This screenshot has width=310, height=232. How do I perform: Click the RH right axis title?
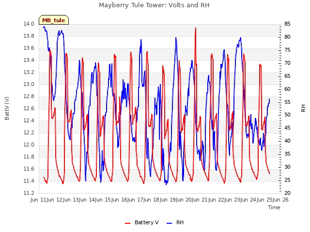[303, 108]
